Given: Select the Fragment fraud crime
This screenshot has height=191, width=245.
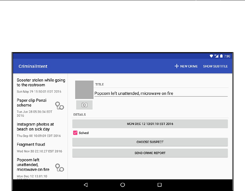Looking at the screenshot, I should click(41, 148).
